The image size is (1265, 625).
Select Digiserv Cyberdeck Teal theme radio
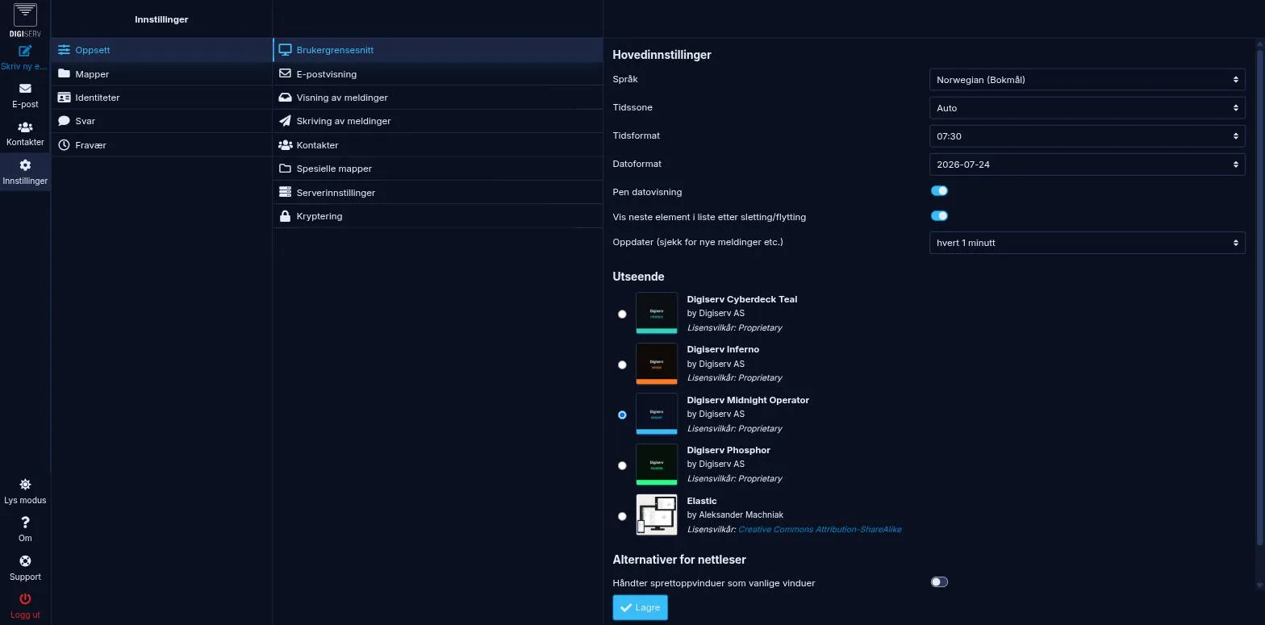pyautogui.click(x=622, y=314)
